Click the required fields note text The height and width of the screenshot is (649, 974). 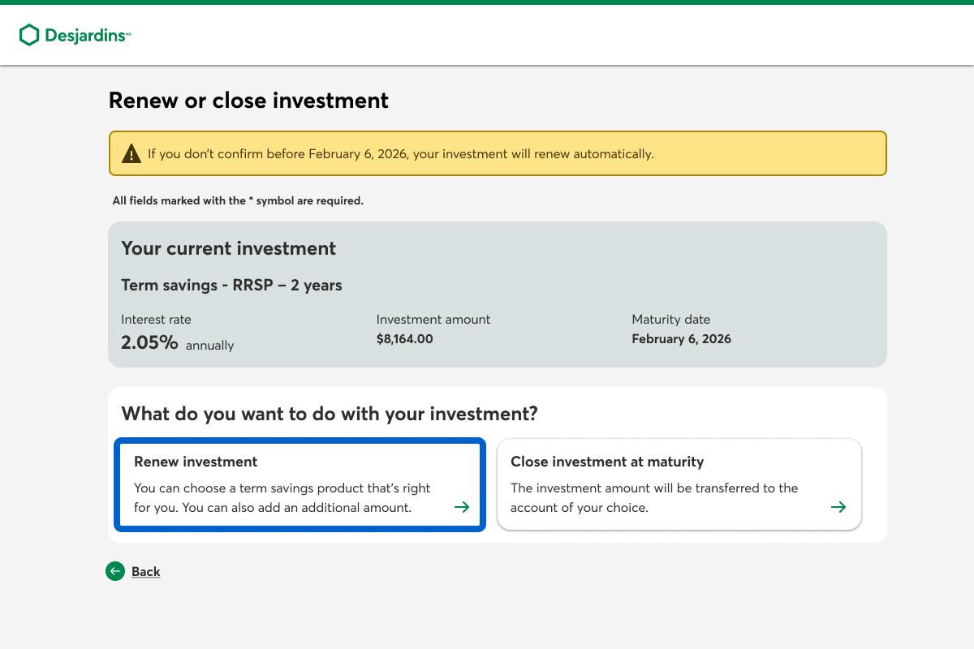point(238,200)
